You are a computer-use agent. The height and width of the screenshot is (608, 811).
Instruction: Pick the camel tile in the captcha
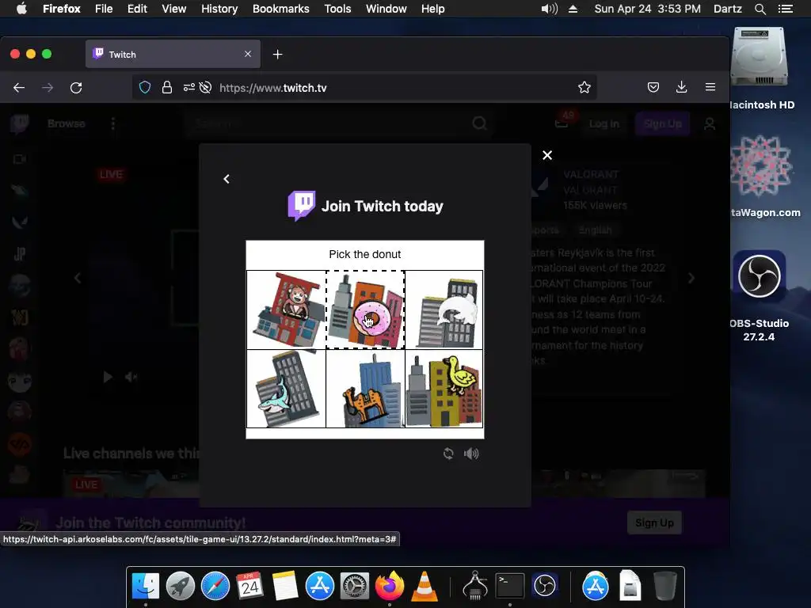click(x=365, y=388)
